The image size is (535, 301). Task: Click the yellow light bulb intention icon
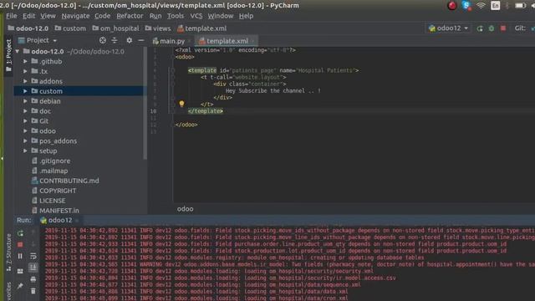point(181,104)
